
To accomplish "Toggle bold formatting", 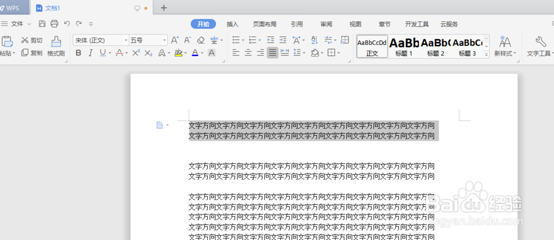I will [x=79, y=53].
